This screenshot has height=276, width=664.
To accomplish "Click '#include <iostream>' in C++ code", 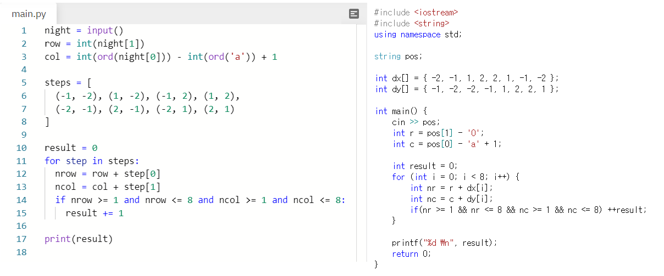I will point(416,12).
